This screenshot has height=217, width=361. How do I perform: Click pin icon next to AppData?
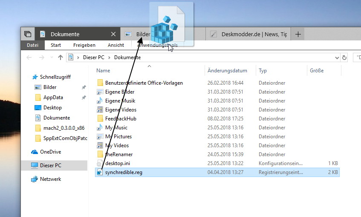(84, 97)
